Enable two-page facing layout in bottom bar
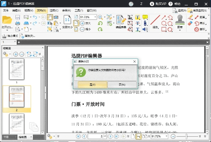 pos(145,136)
